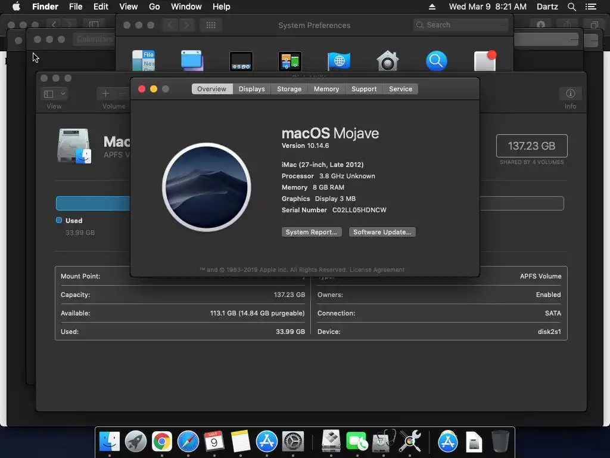Open the Edit menu
This screenshot has height=458, width=610.
(x=101, y=7)
